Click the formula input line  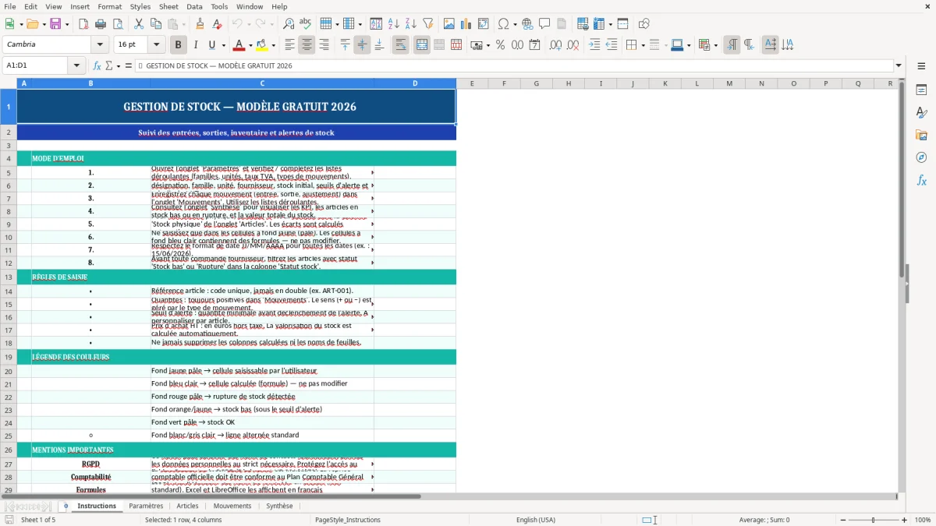click(x=515, y=65)
